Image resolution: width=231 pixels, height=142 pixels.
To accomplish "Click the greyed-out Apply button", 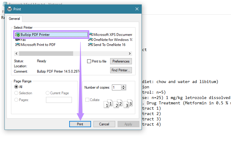I will [128, 124].
